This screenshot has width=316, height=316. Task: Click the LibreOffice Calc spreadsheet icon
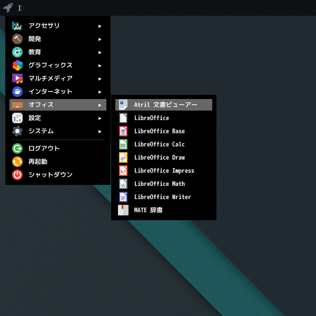[123, 144]
